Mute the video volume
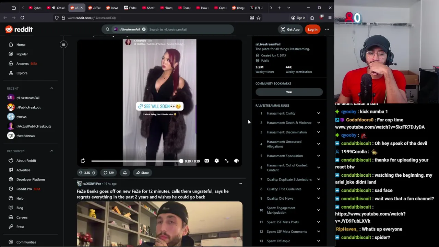Image resolution: width=439 pixels, height=247 pixels. pos(236,161)
